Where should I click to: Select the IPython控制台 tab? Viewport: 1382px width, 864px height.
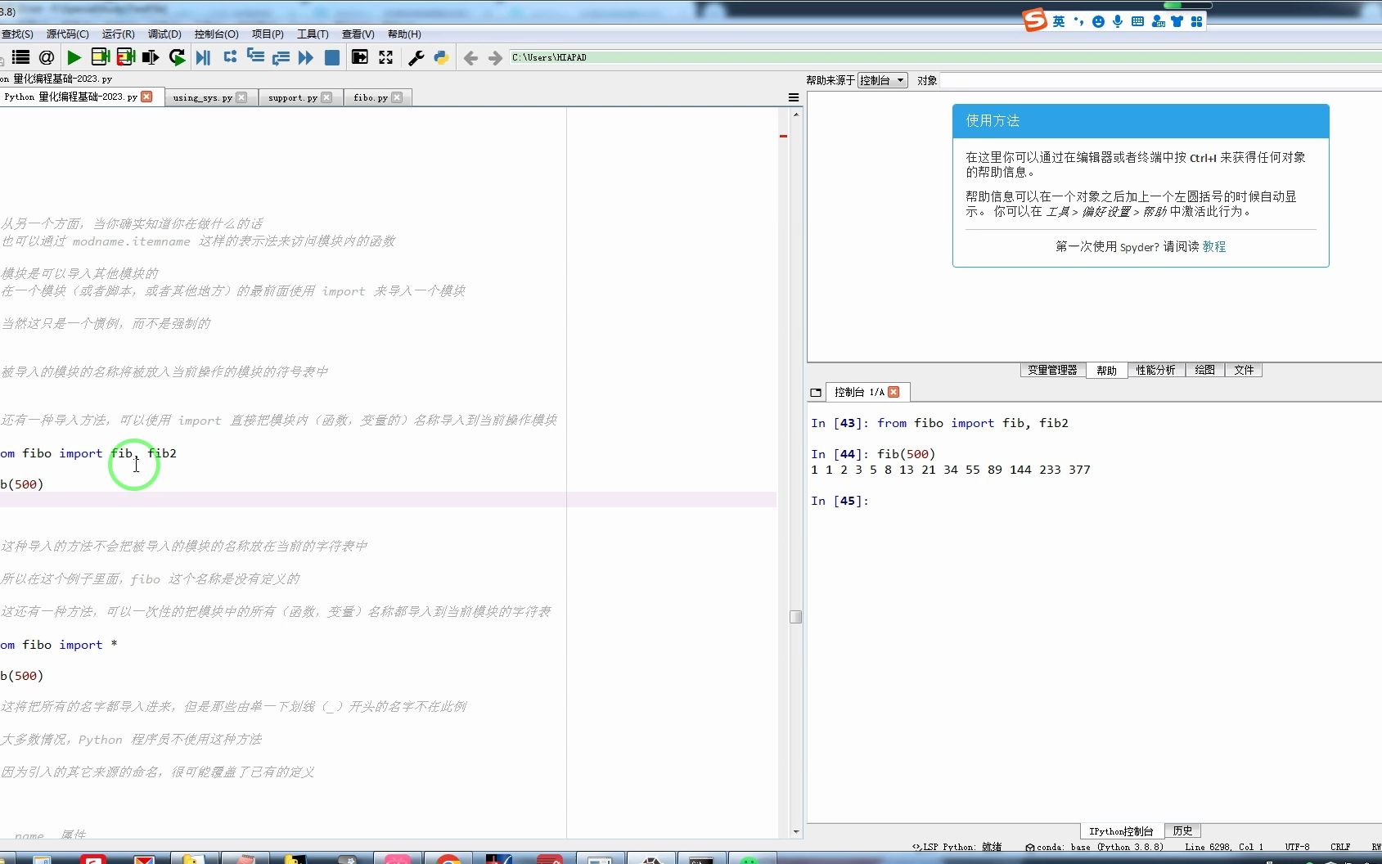[1121, 830]
